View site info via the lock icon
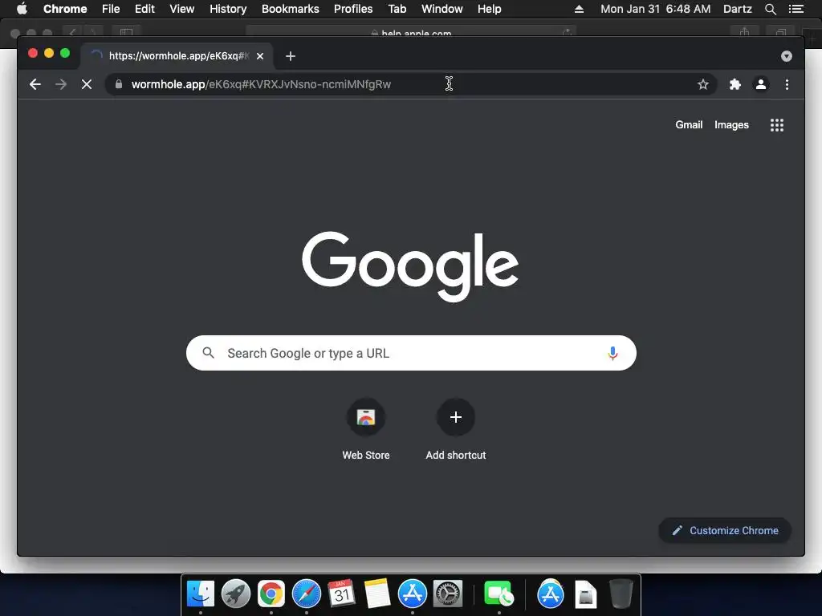 click(x=119, y=83)
